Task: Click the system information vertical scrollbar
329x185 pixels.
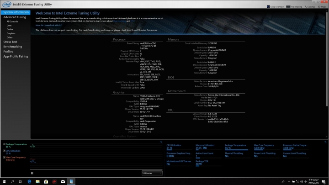Action: pyautogui.click(x=327, y=59)
